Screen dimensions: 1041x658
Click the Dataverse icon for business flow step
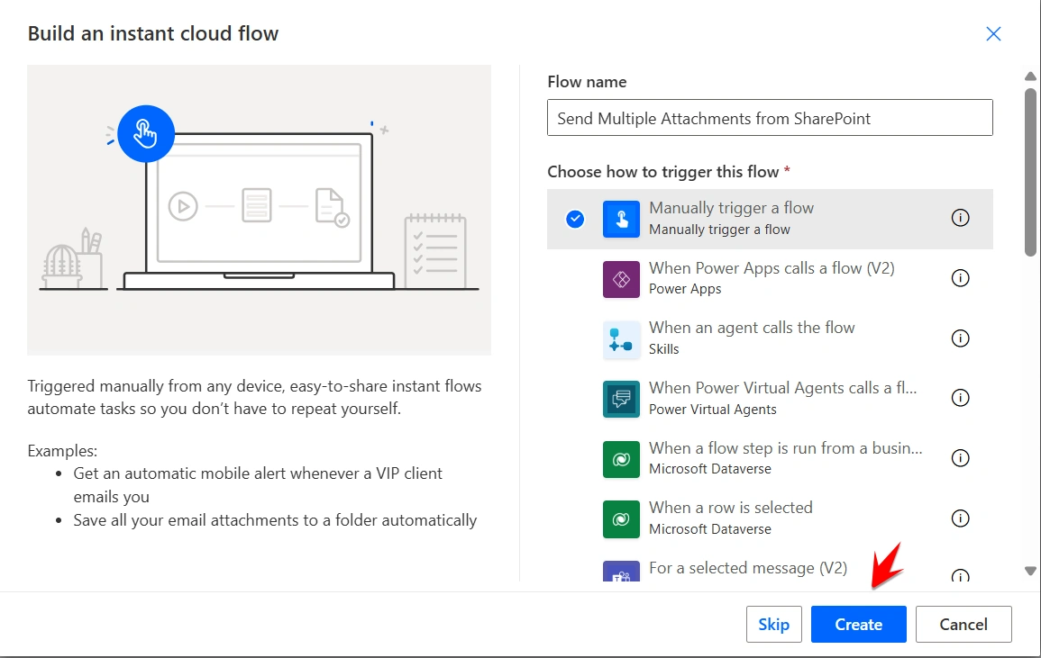click(621, 459)
